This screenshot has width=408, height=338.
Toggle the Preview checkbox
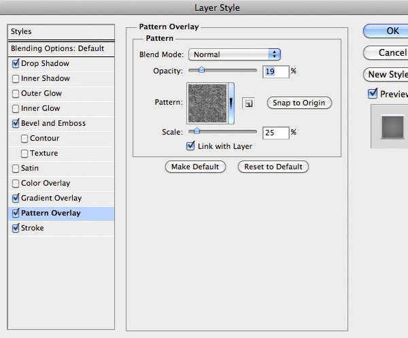372,94
